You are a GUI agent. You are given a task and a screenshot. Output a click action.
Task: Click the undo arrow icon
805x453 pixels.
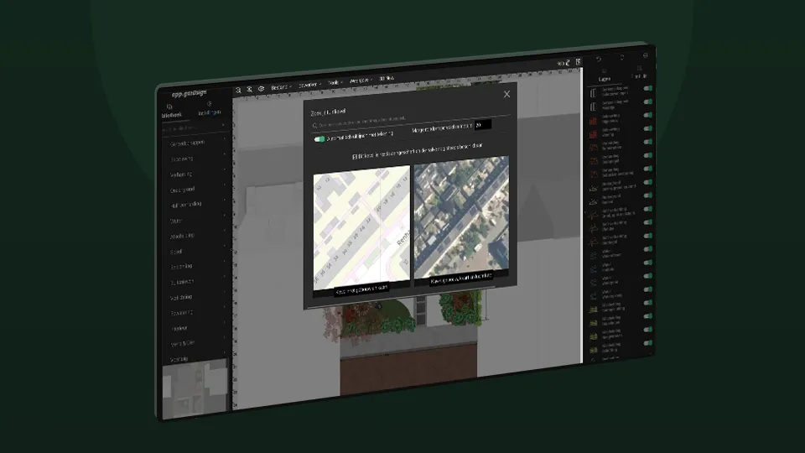click(x=599, y=59)
